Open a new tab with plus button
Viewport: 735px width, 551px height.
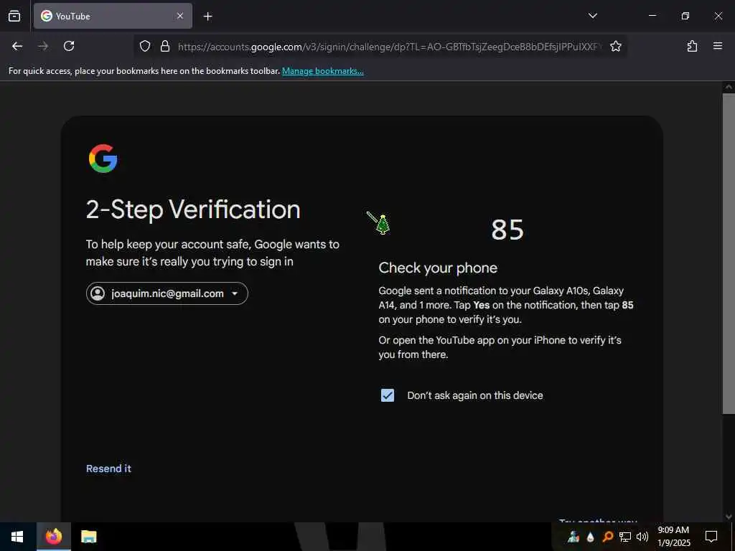point(207,17)
